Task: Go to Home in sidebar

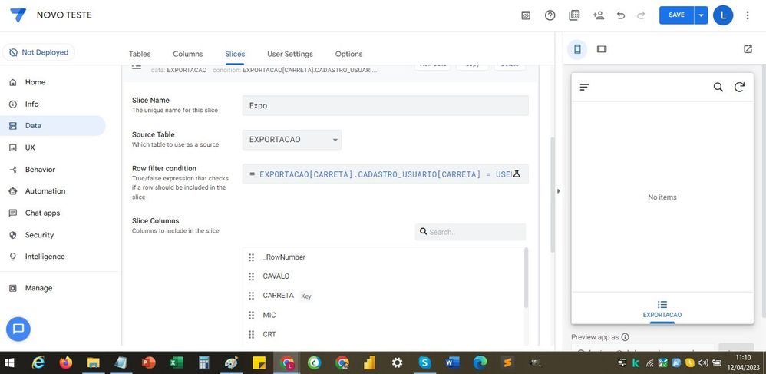Action: coord(35,82)
